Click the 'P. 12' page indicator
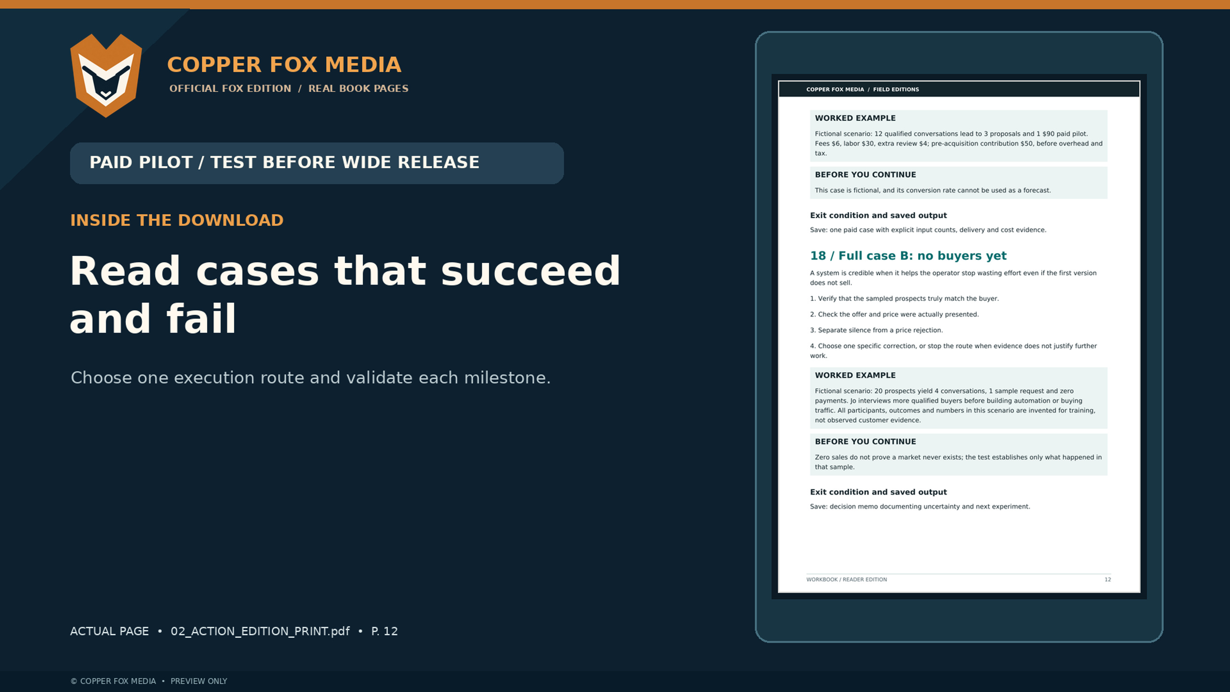The image size is (1230, 692). tap(384, 631)
